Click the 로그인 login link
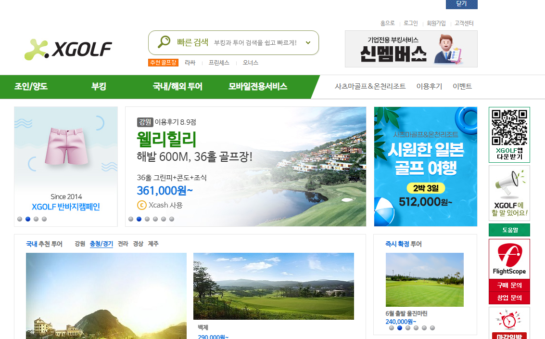Screen dimensions: 545x339 (410, 23)
